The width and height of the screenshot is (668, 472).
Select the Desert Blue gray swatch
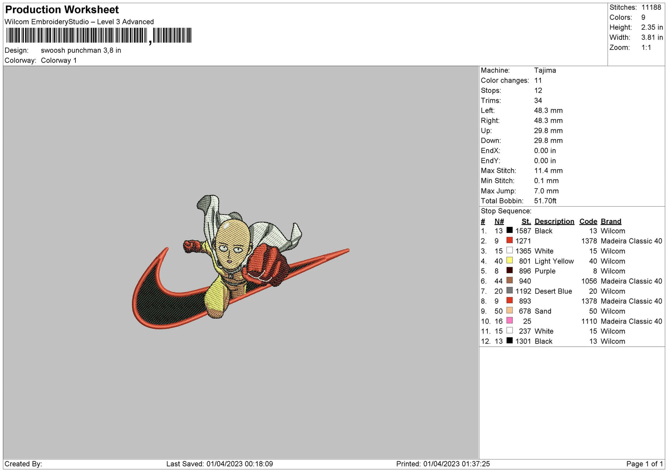[509, 291]
